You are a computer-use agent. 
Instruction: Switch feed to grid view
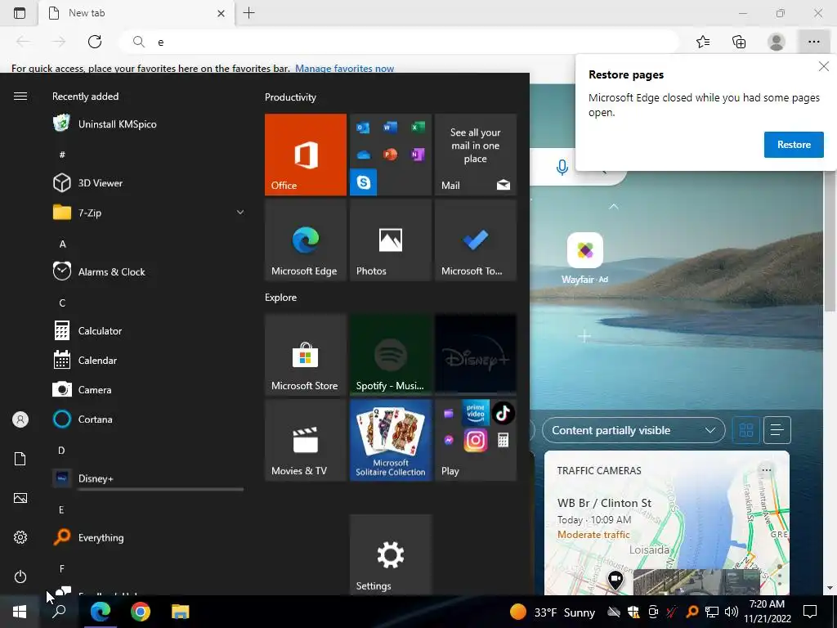click(745, 430)
